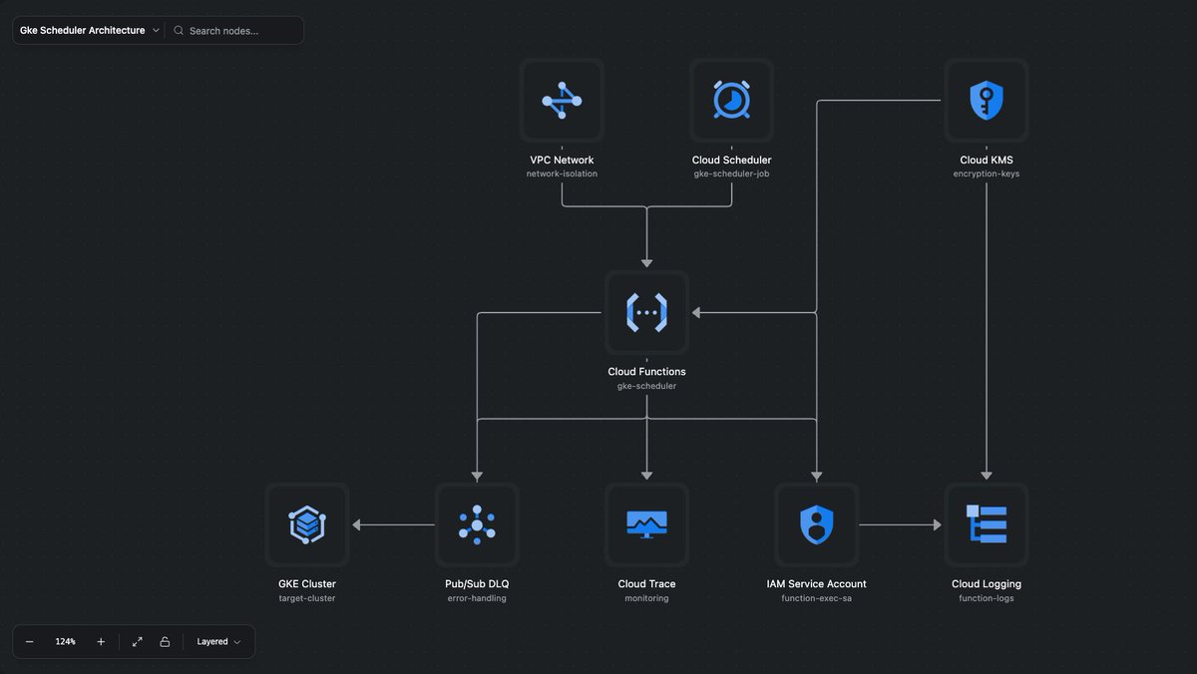Select the Cloud Trace monitor icon
The image size is (1197, 674).
pos(646,524)
